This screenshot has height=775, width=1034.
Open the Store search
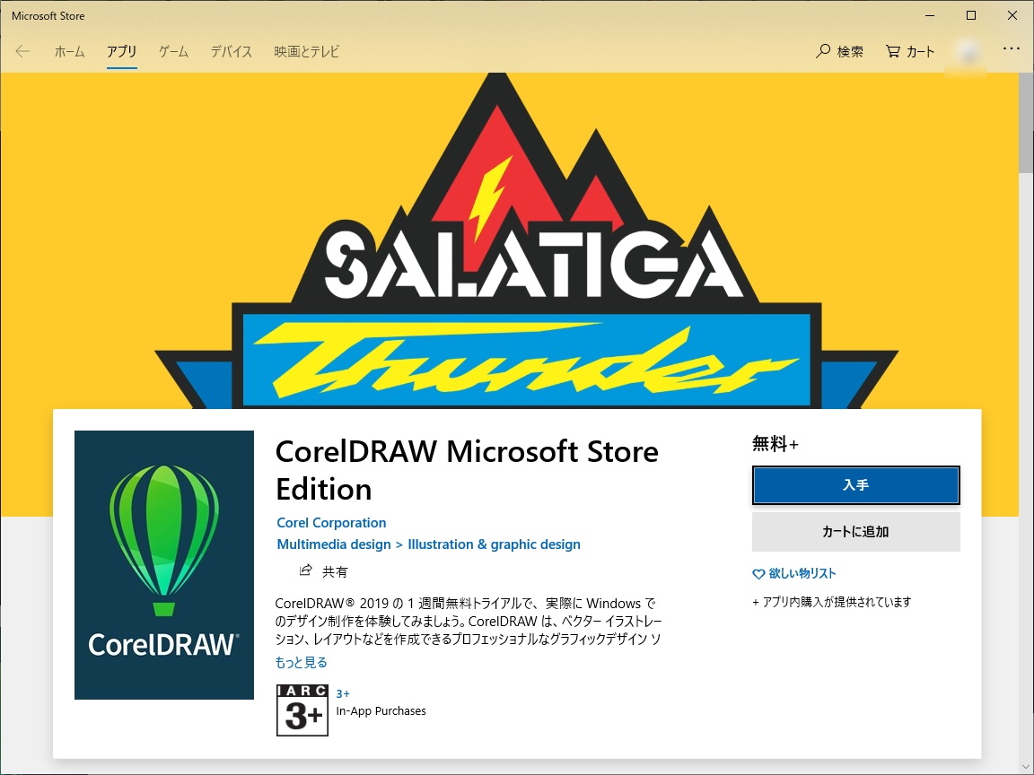tap(839, 51)
